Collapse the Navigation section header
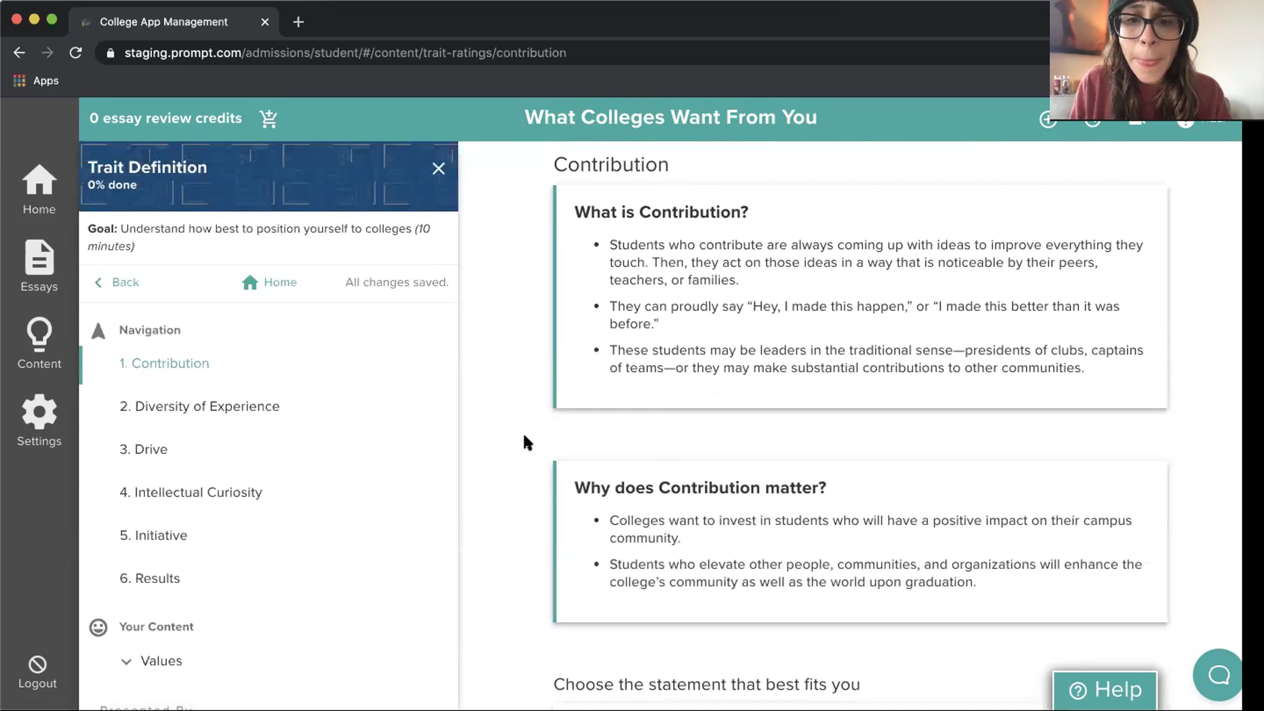 (x=150, y=330)
